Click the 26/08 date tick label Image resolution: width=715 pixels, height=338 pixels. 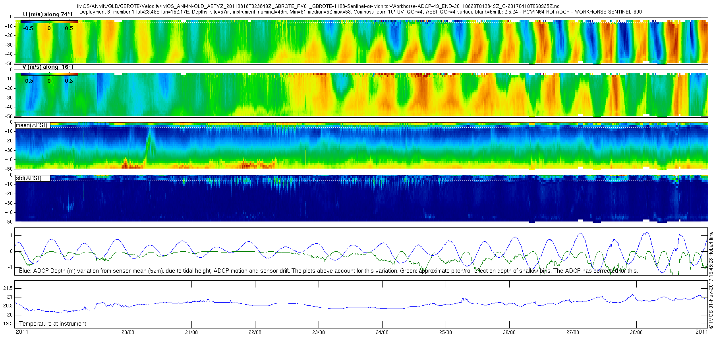pyautogui.click(x=509, y=332)
